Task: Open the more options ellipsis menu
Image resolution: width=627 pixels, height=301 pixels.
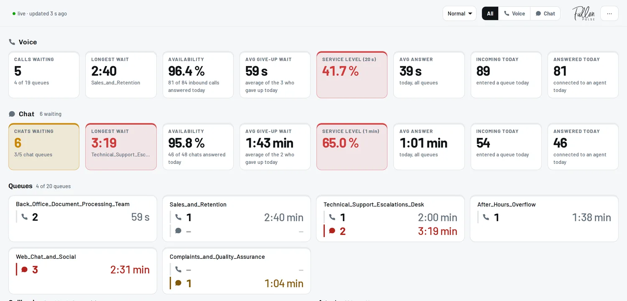Action: coord(609,13)
